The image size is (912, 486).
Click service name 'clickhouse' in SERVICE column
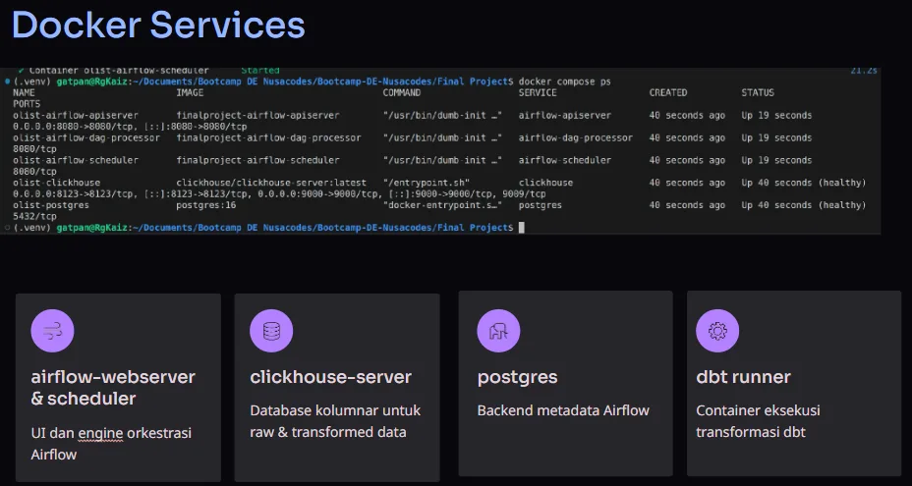coord(545,183)
